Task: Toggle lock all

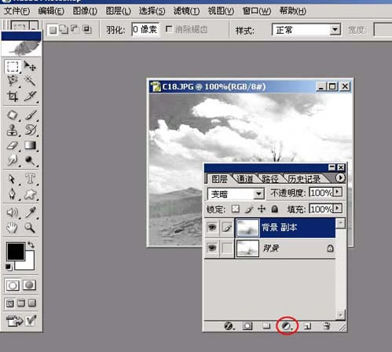Action: click(x=274, y=209)
